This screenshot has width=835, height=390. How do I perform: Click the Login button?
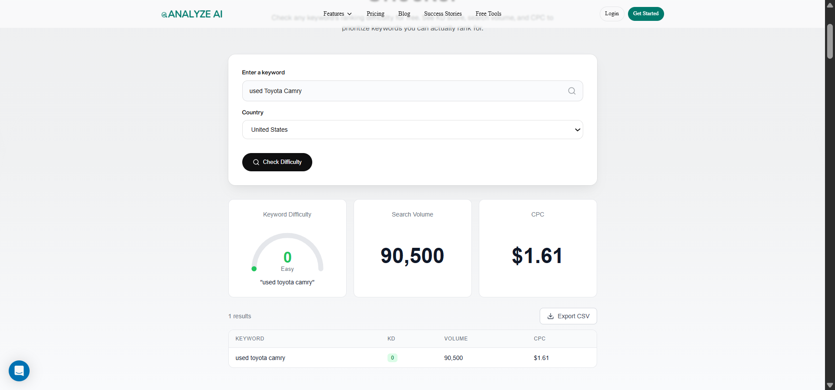point(612,14)
